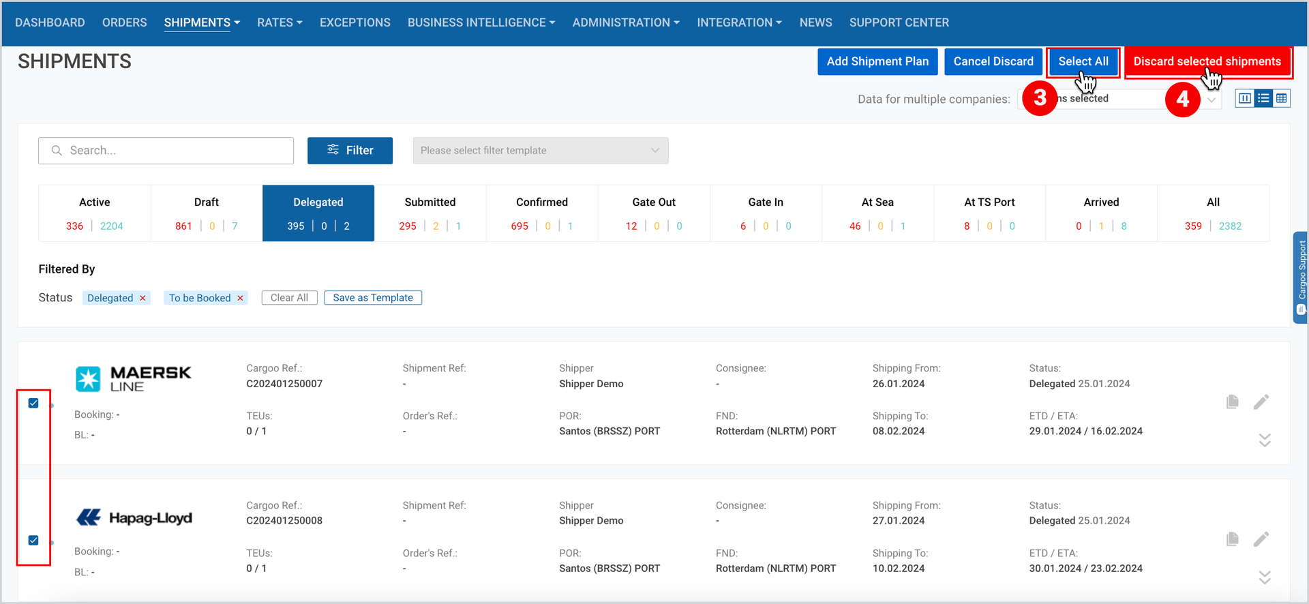Image resolution: width=1309 pixels, height=604 pixels.
Task: Open the Business Intelligence menu
Action: (x=481, y=22)
